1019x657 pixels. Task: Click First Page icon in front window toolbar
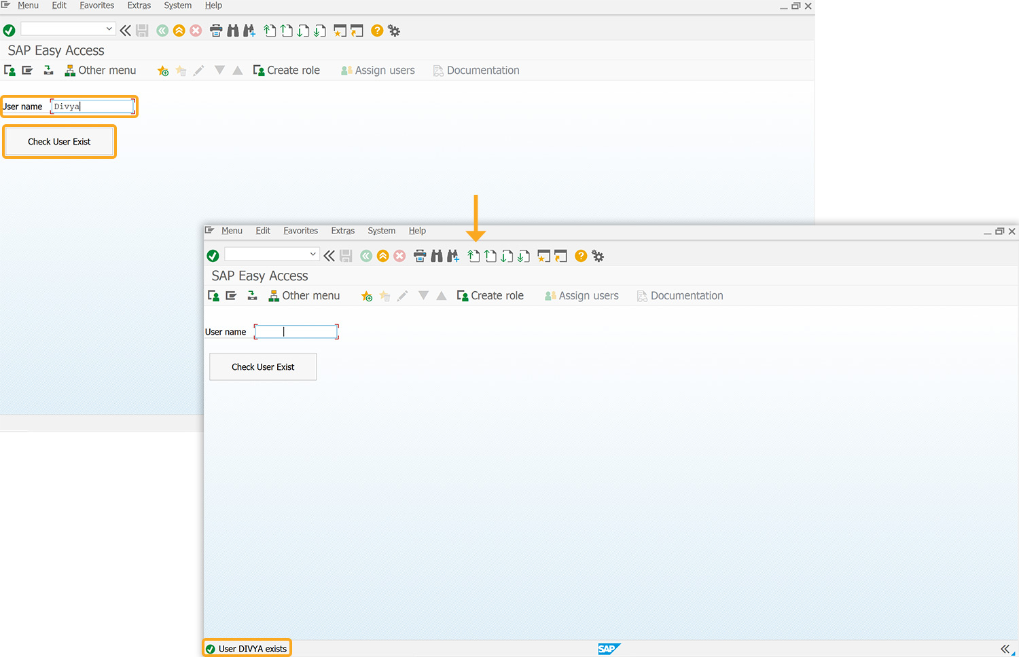473,256
